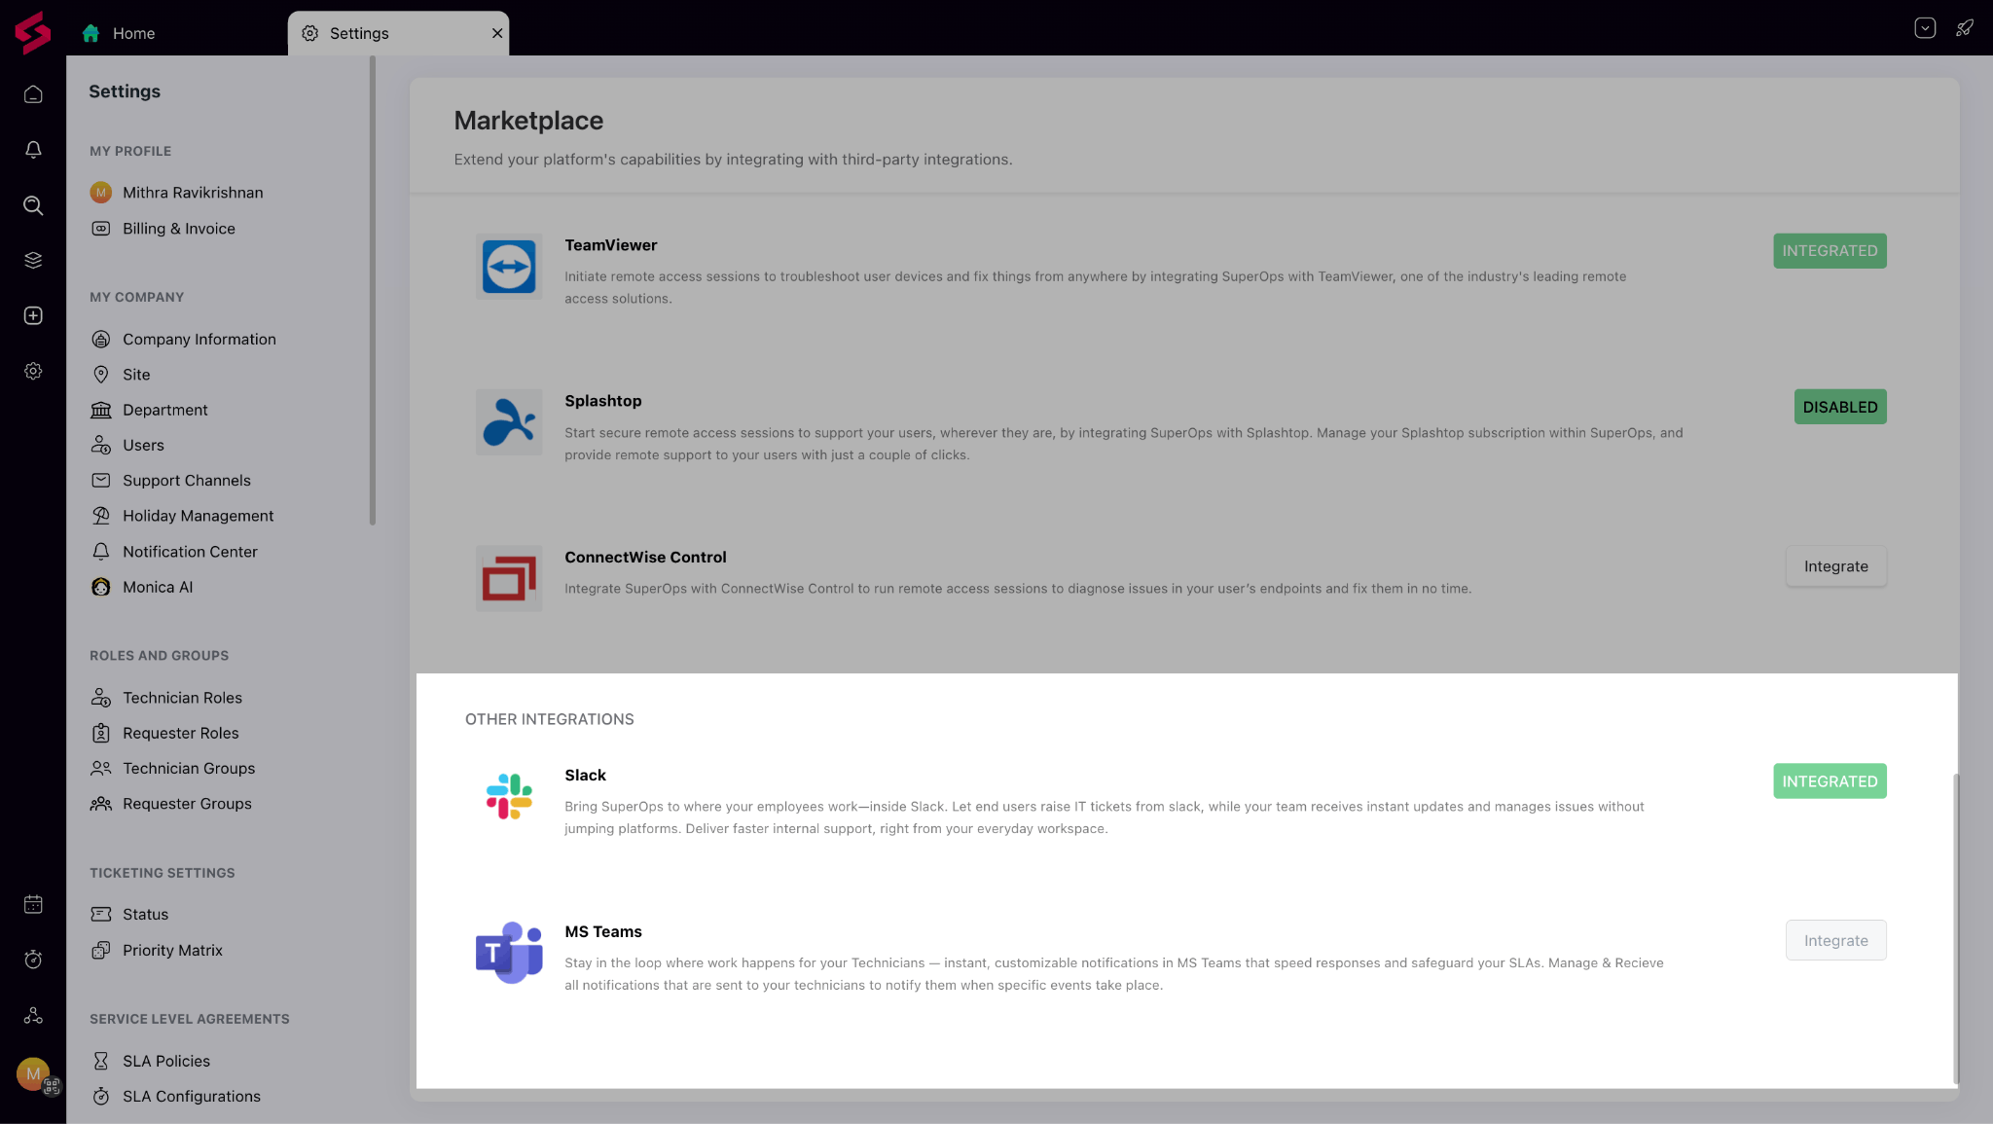Open the notifications bell in left rail
This screenshot has width=1993, height=1124.
[33, 150]
